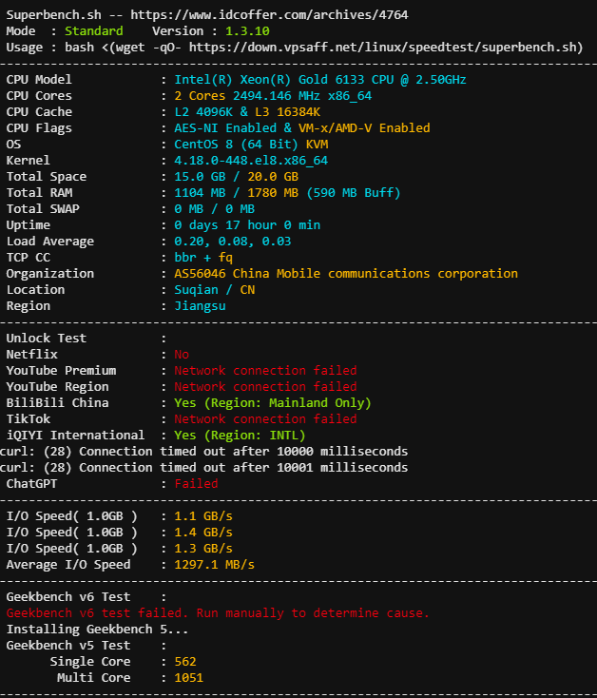Click the Multi Core score 1051
This screenshot has width=597, height=698.
[188, 678]
